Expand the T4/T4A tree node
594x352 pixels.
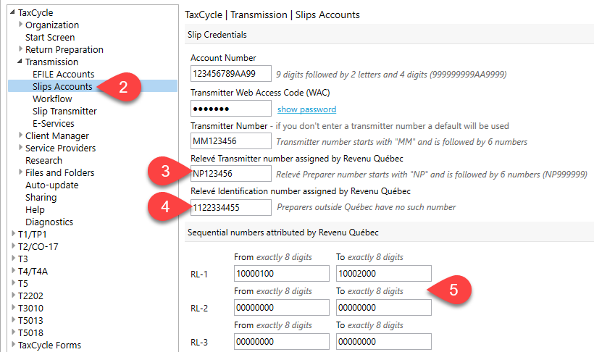pos(13,271)
